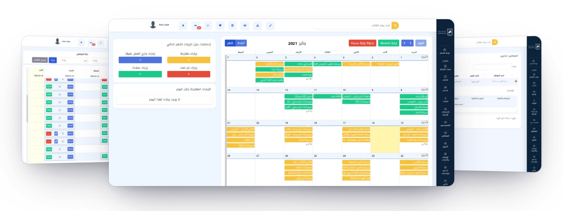This screenshot has width=563, height=211.
Task: Click the phone call icon in top toolbar
Action: (270, 26)
